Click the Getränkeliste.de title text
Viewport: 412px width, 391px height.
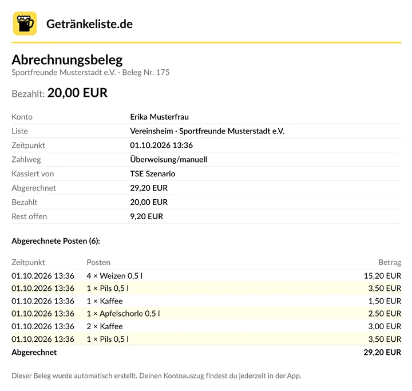click(90, 24)
